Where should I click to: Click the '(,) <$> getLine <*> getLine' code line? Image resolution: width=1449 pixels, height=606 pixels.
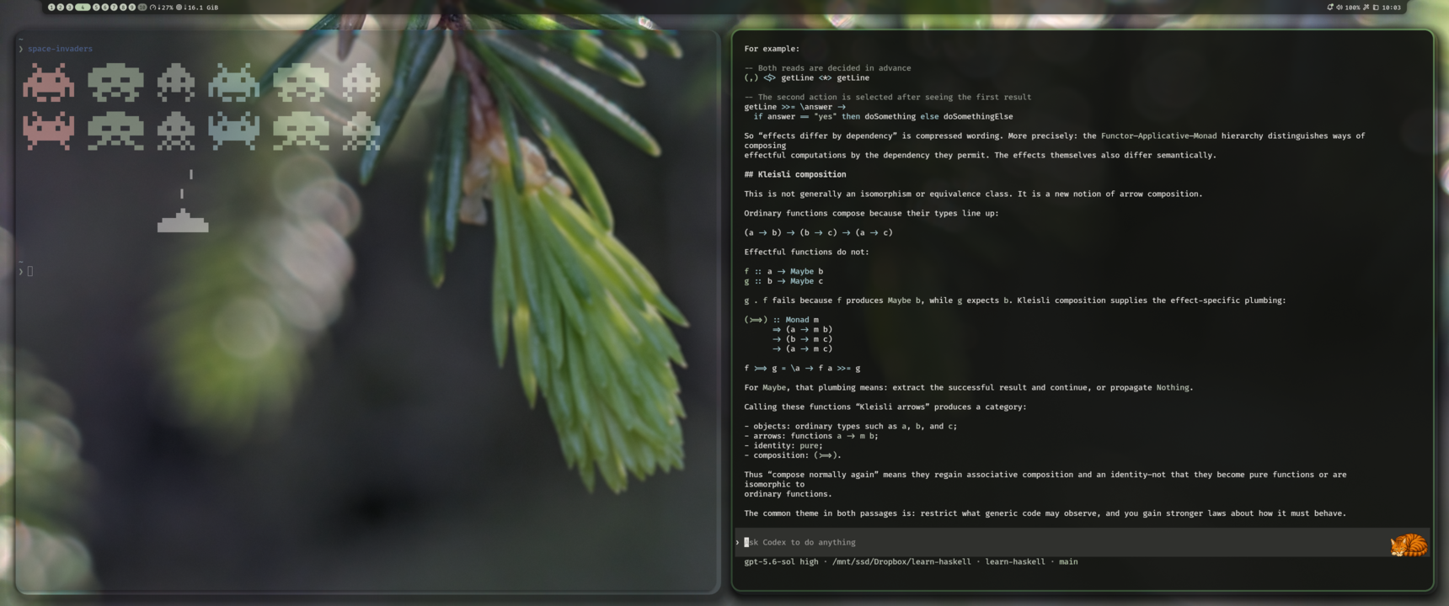(806, 77)
